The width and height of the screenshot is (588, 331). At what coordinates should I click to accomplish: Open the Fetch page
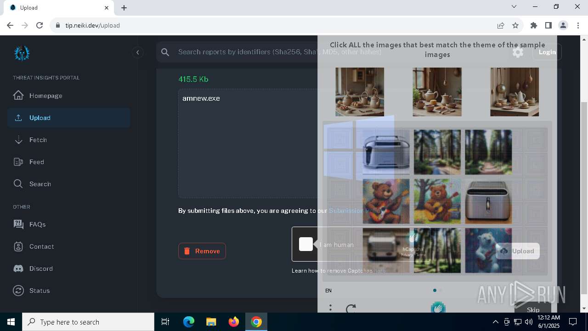68,140
